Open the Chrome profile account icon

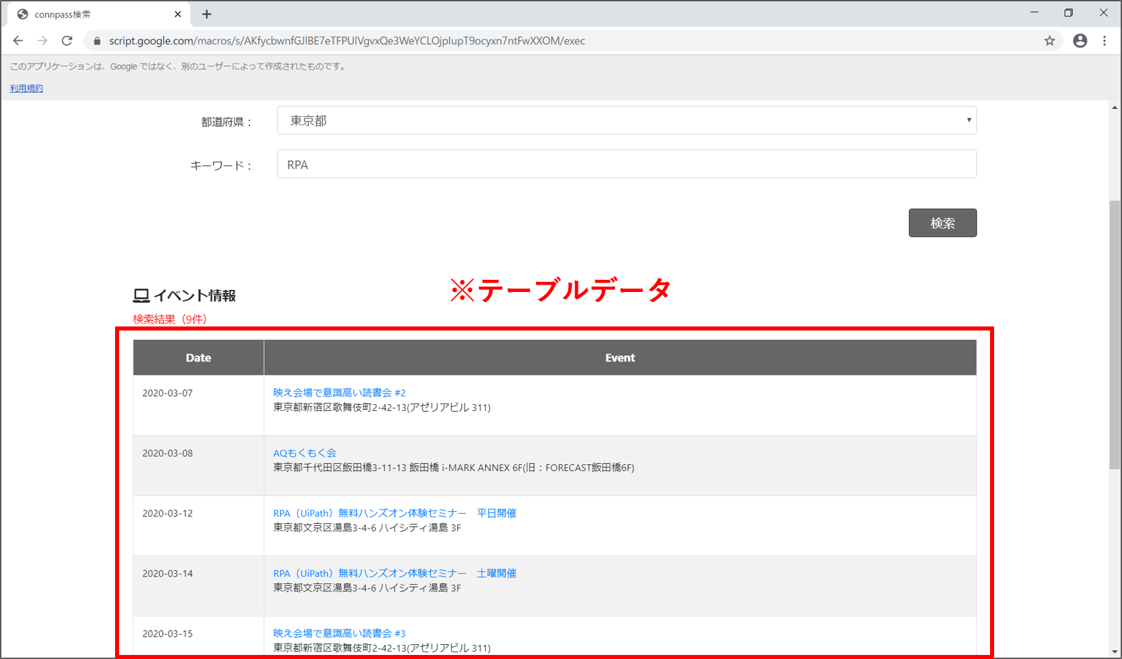(x=1080, y=41)
